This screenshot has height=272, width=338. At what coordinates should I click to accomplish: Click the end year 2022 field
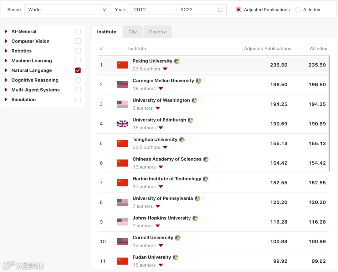(187, 10)
